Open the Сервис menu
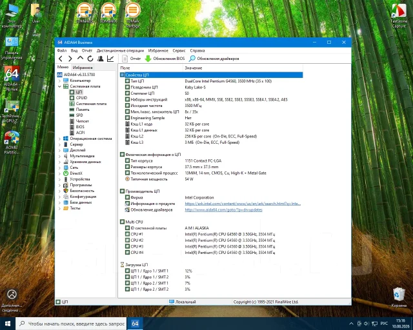The height and width of the screenshot is (330, 413). [x=179, y=50]
